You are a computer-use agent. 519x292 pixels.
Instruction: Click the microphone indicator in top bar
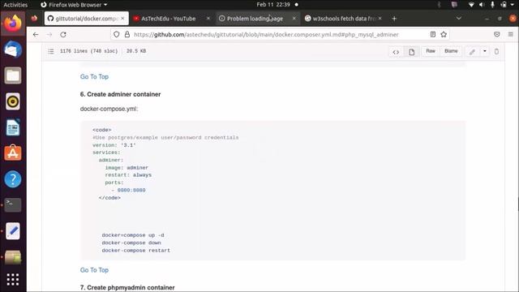492,5
